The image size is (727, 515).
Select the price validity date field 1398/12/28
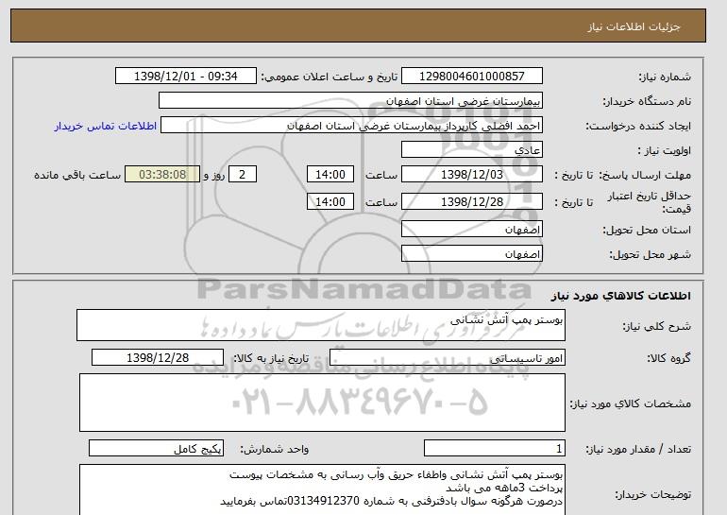471,202
